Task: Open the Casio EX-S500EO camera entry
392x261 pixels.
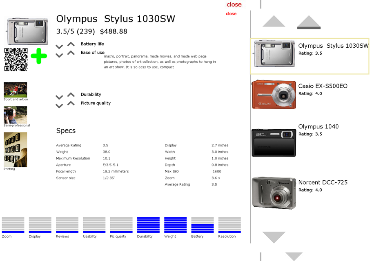Action: [323, 86]
